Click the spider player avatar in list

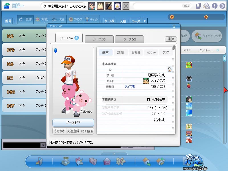click(189, 79)
